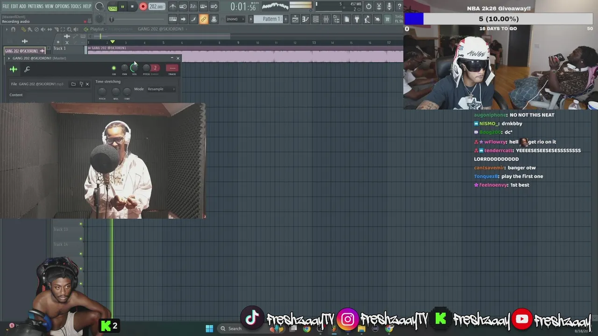Image resolution: width=598 pixels, height=336 pixels.
Task: Click the tempo field showing 202
Action: tap(157, 7)
